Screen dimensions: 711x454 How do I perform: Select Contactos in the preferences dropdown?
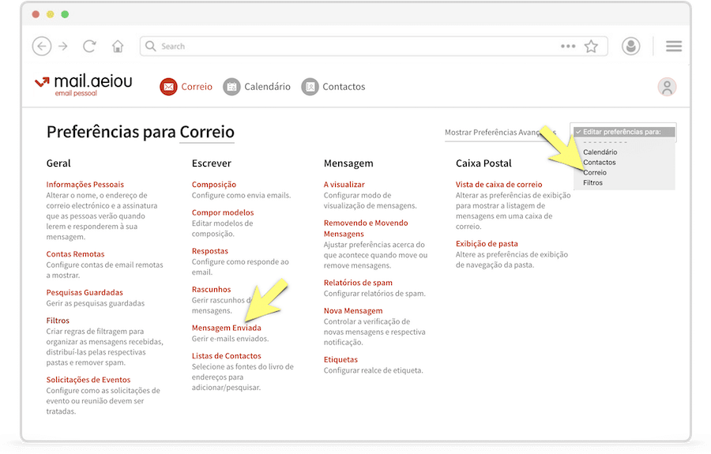pyautogui.click(x=600, y=162)
